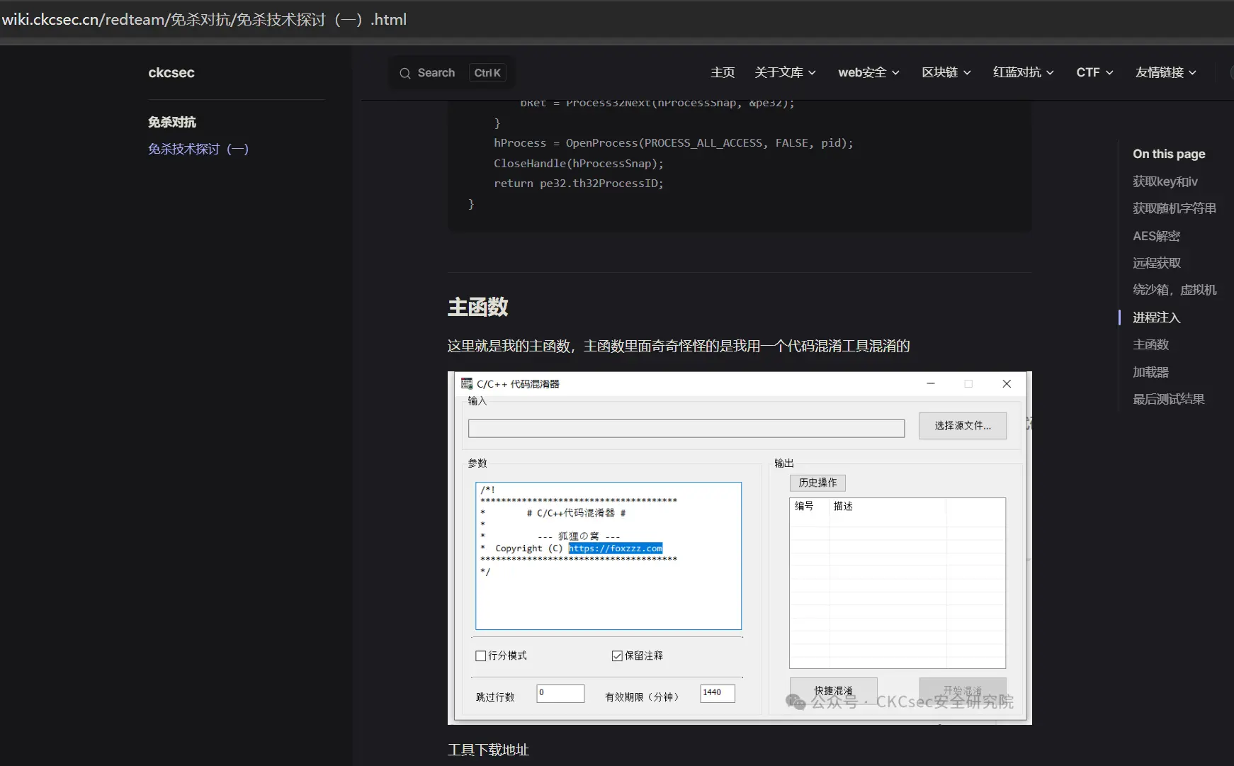Expand the 友情链接 dropdown

pos(1165,72)
